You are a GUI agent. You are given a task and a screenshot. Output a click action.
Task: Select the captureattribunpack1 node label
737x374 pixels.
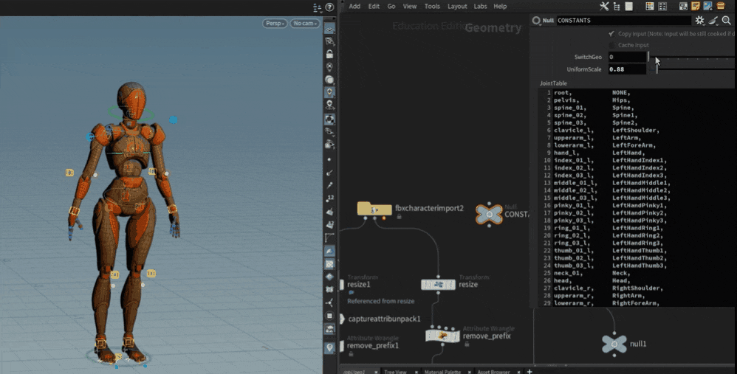385,319
